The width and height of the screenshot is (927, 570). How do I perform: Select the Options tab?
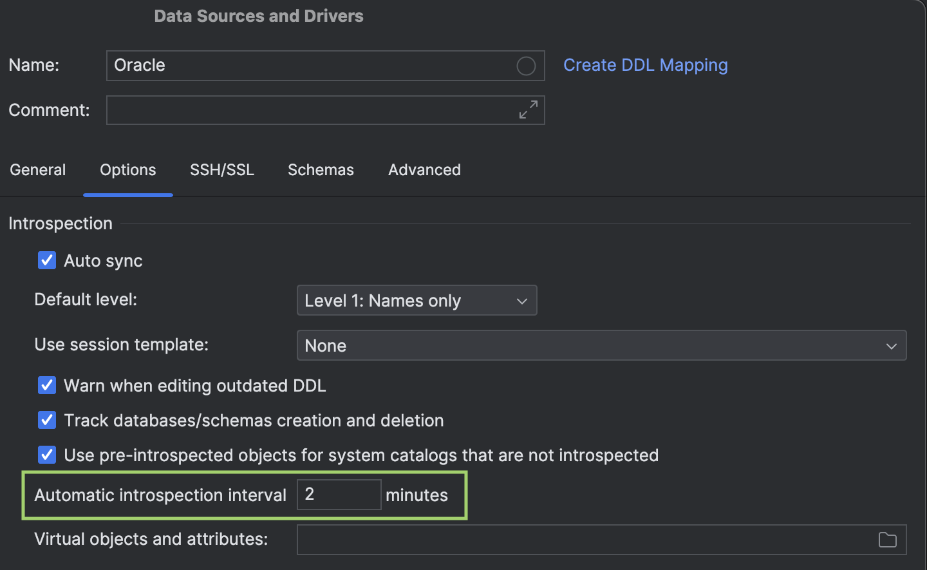(x=127, y=169)
